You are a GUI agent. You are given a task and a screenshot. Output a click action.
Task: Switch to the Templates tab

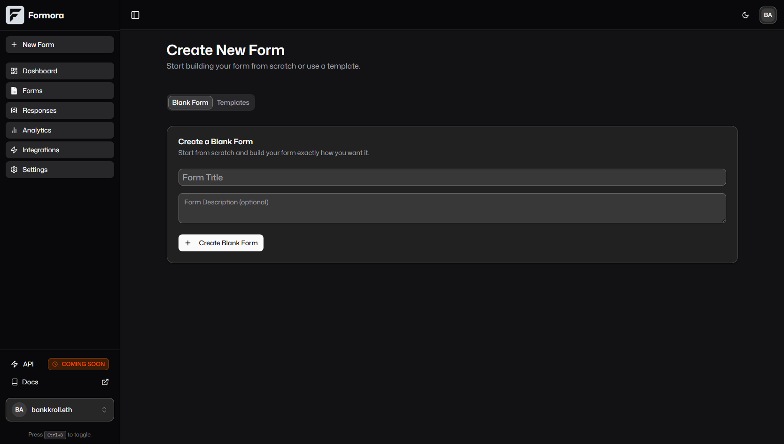point(233,102)
